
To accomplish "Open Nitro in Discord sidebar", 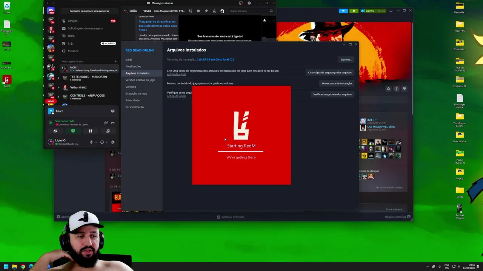I will pyautogui.click(x=89, y=36).
